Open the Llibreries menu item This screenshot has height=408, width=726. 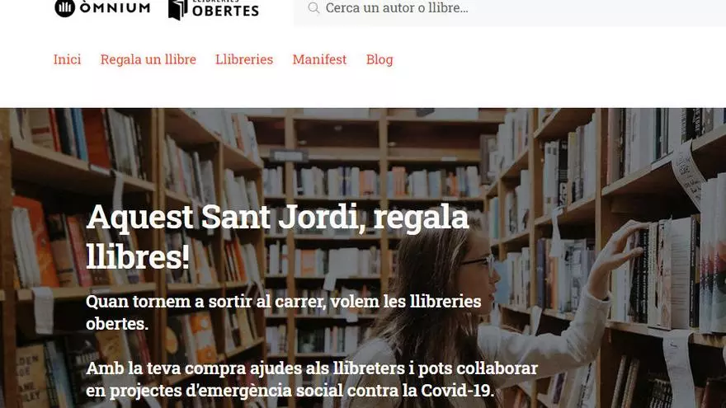point(244,59)
